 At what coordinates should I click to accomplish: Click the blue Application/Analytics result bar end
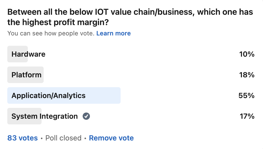tap(114, 95)
